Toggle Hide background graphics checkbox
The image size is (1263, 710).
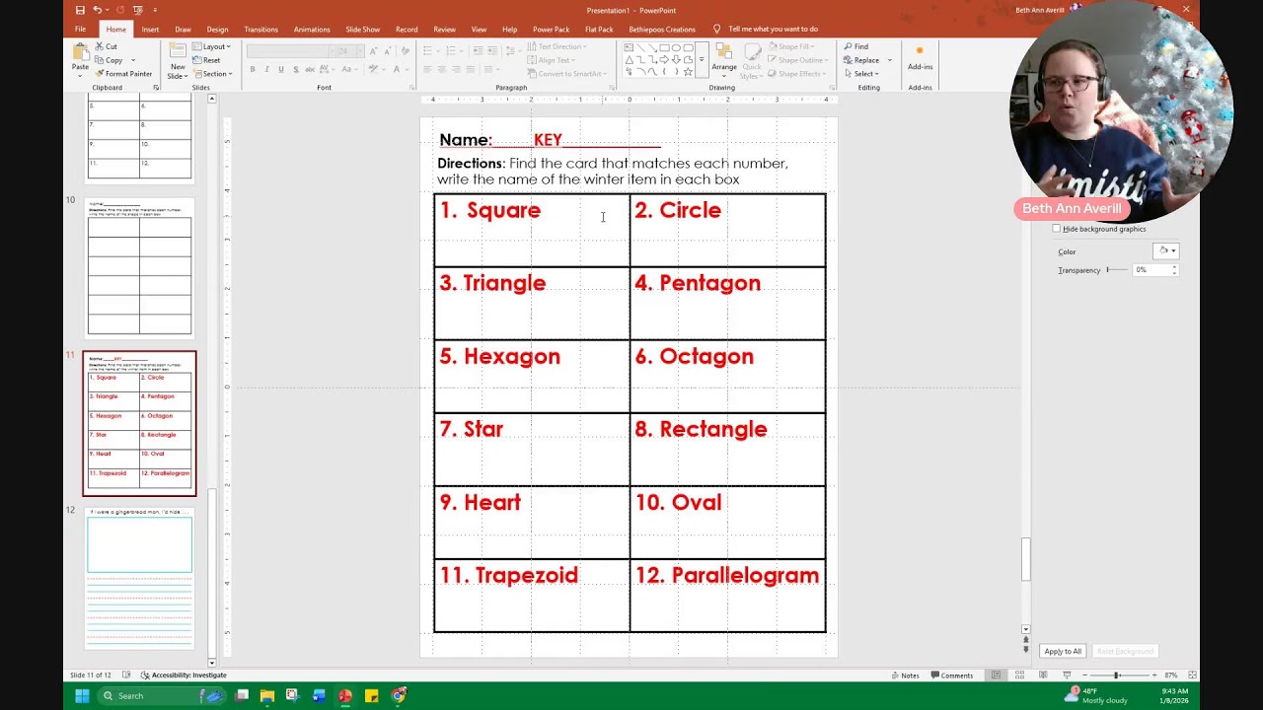click(x=1056, y=229)
